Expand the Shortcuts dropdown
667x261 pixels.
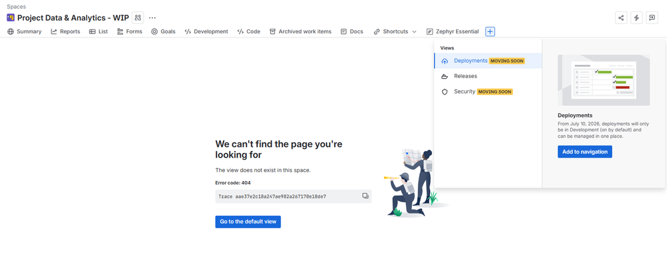coord(395,31)
